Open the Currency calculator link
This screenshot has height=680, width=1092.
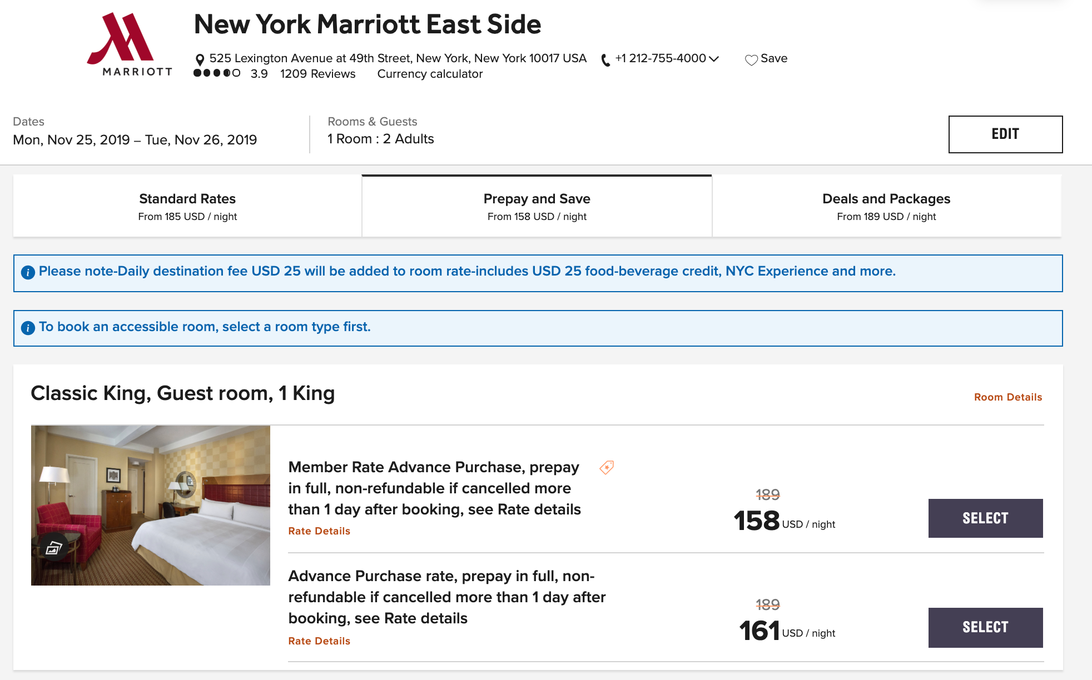click(x=430, y=74)
